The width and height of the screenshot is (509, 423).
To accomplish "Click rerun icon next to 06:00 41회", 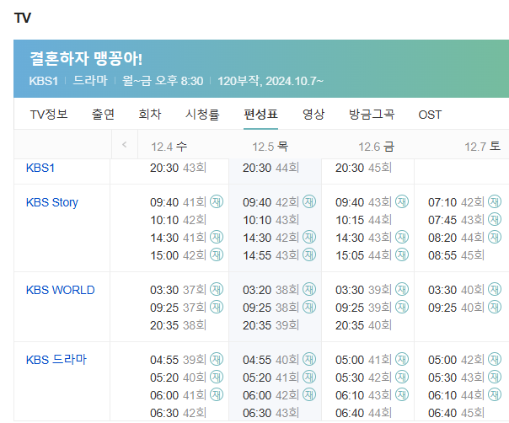I will 217,394.
